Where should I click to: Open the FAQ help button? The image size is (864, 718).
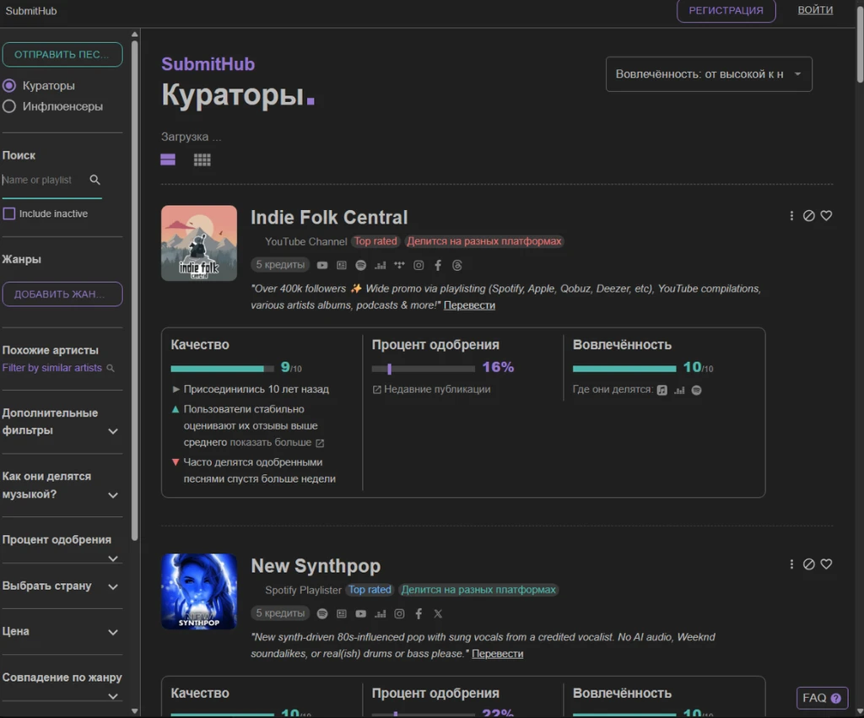coord(822,698)
